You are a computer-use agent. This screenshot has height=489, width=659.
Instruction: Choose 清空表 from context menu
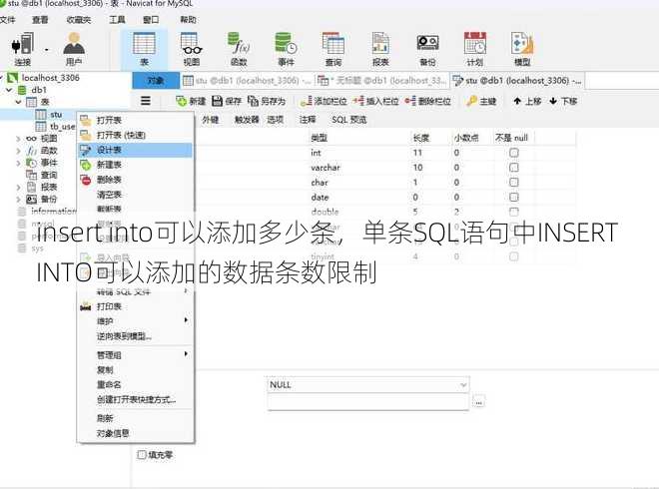(x=136, y=195)
